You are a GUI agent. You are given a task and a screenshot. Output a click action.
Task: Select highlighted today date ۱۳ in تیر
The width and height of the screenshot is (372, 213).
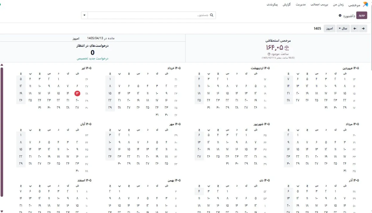tap(77, 93)
